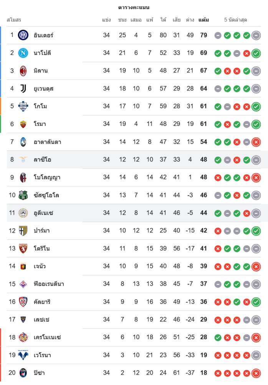
Task: Click Inter's latest draw result icon
Action: tap(256, 35)
